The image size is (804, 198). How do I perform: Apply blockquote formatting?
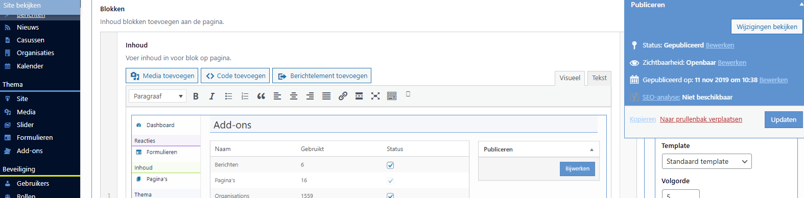click(x=261, y=96)
